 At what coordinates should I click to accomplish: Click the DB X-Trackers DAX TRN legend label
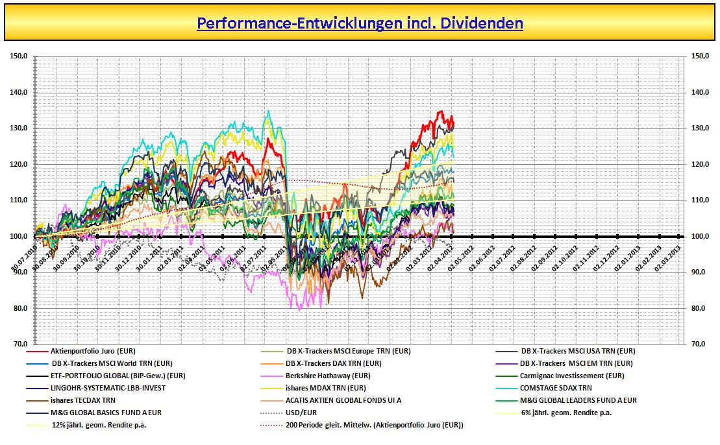pyautogui.click(x=333, y=363)
